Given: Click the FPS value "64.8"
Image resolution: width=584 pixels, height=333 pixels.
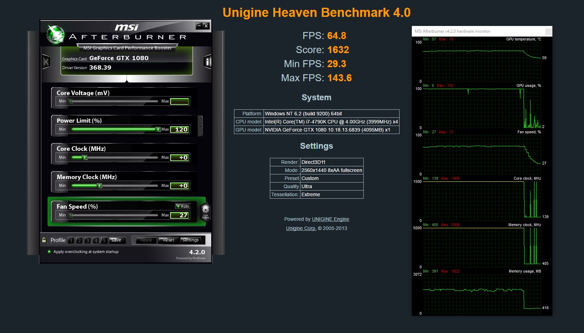Looking at the screenshot, I should tap(337, 36).
